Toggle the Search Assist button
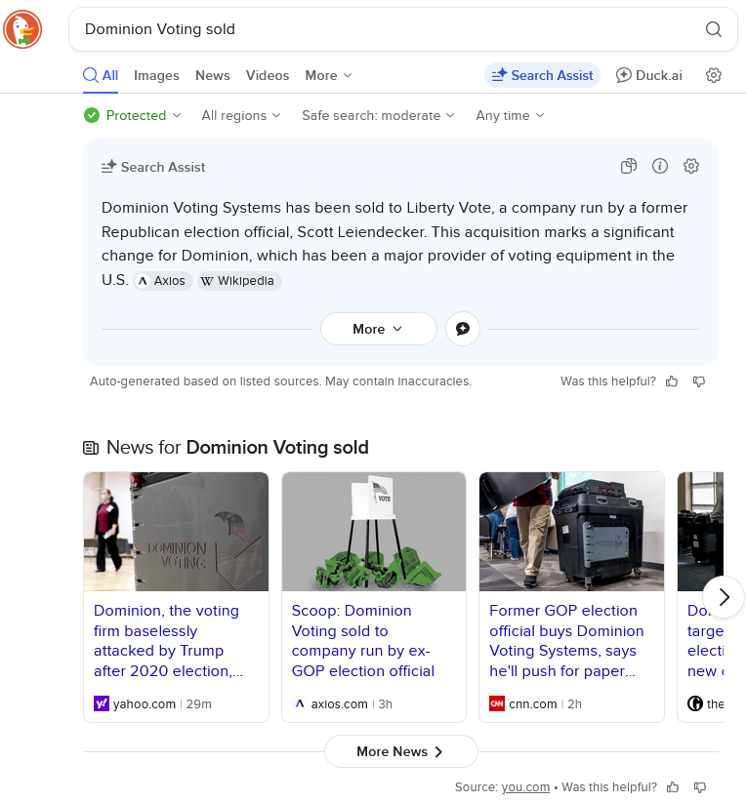746x802 pixels. click(542, 75)
